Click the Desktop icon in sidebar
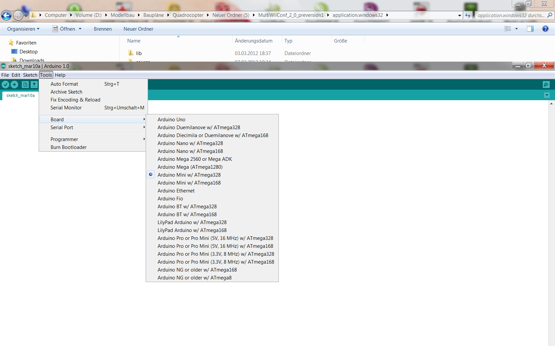This screenshot has width=555, height=346. pos(14,51)
